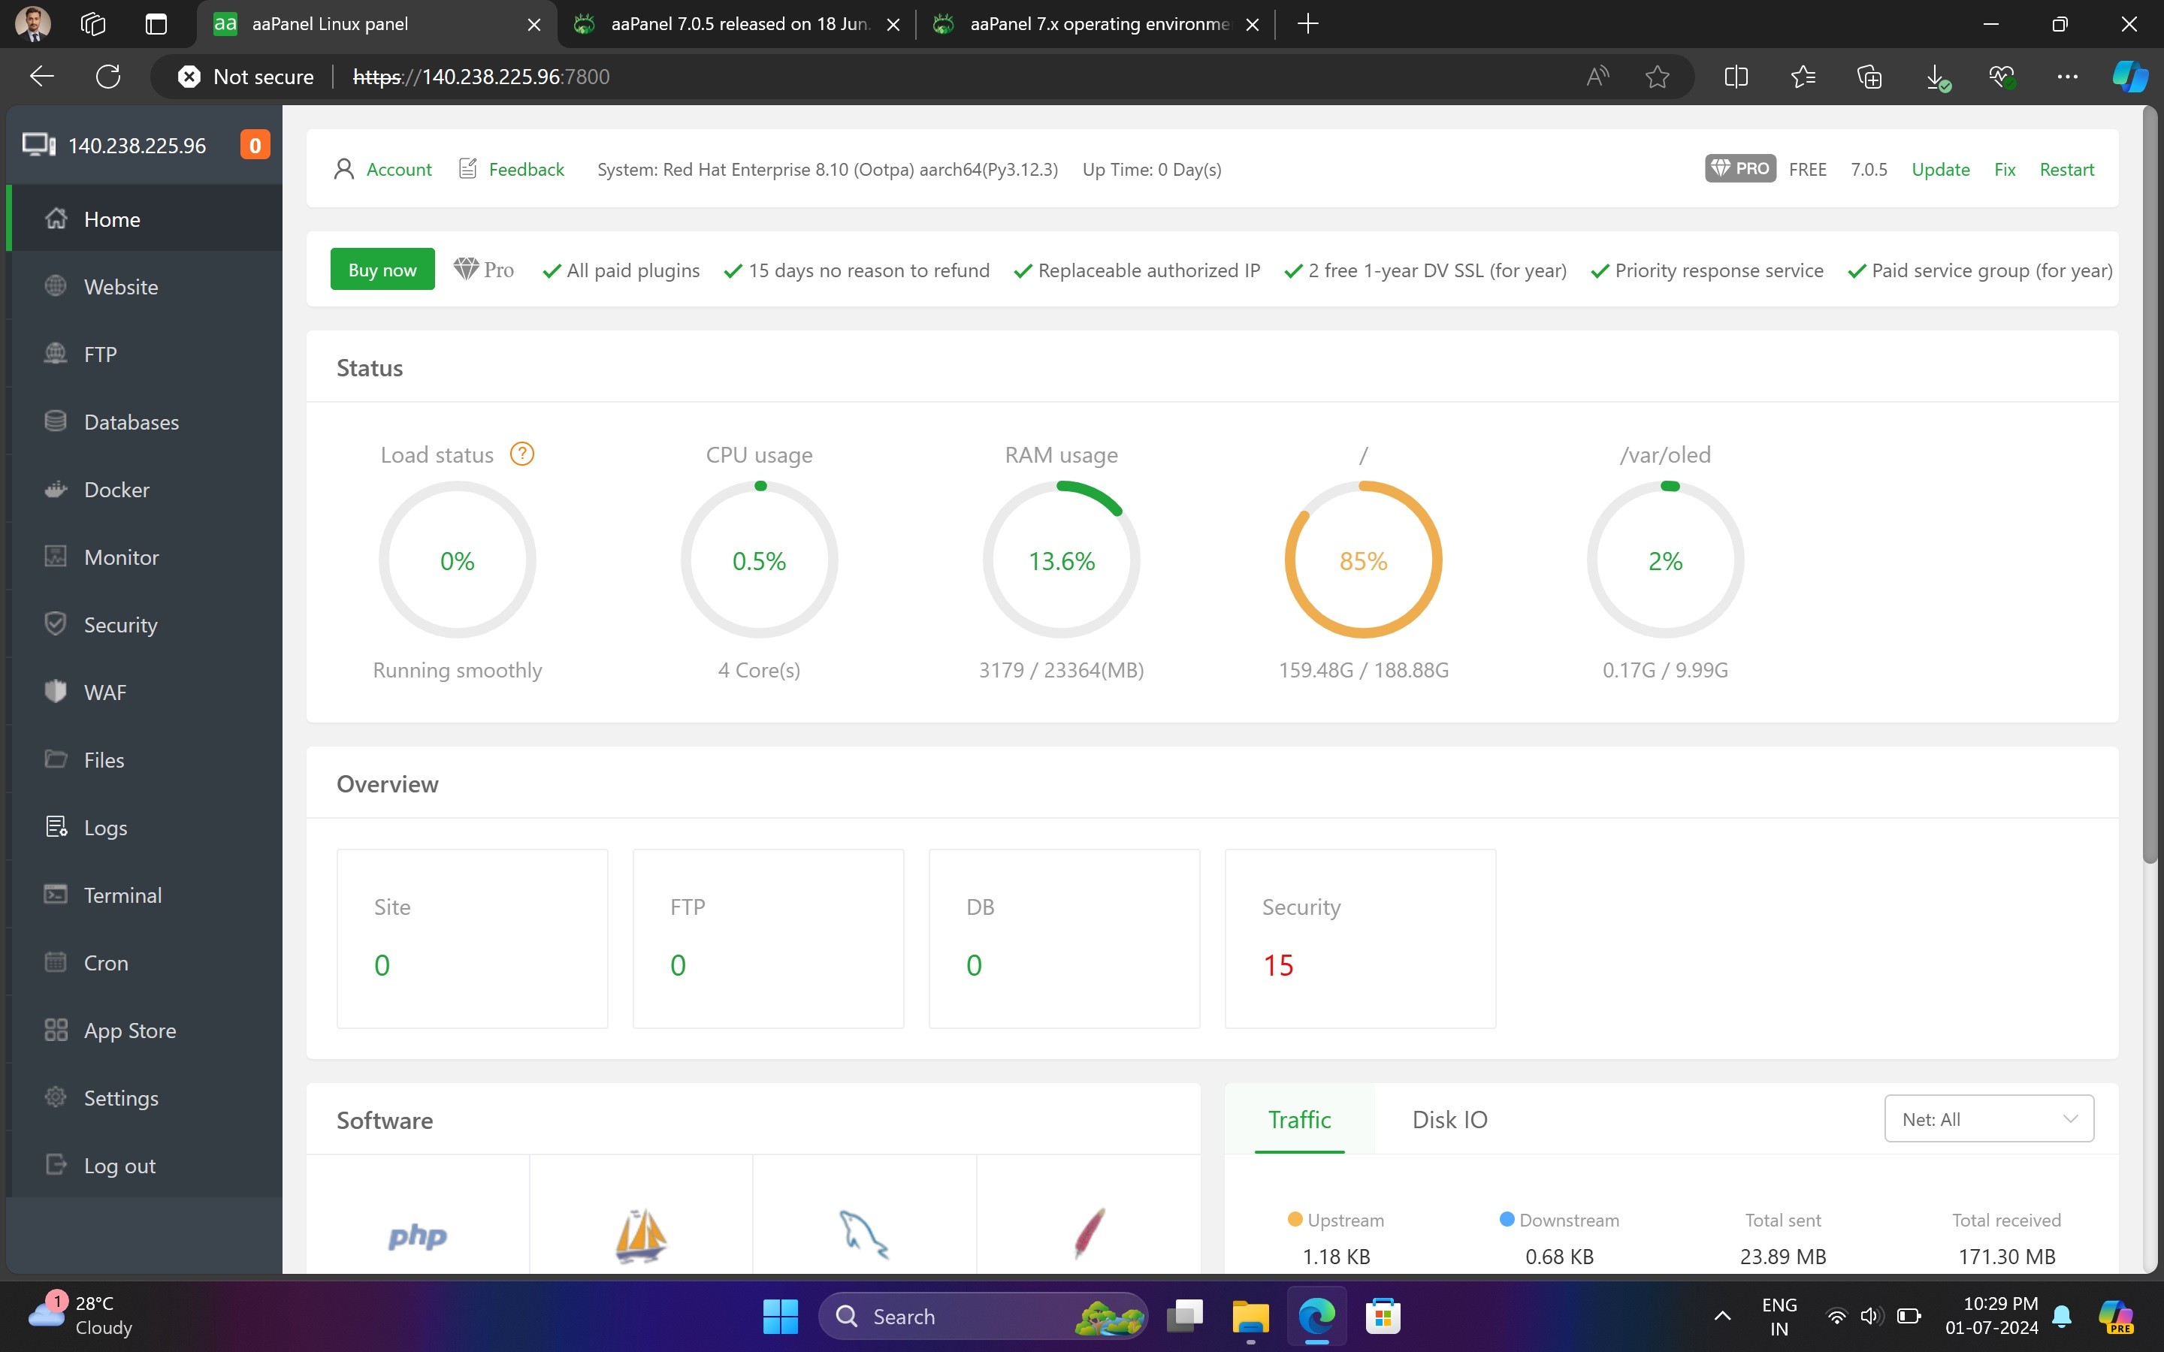The width and height of the screenshot is (2164, 1352).
Task: Open the WAF shield icon in sidebar
Action: [56, 691]
